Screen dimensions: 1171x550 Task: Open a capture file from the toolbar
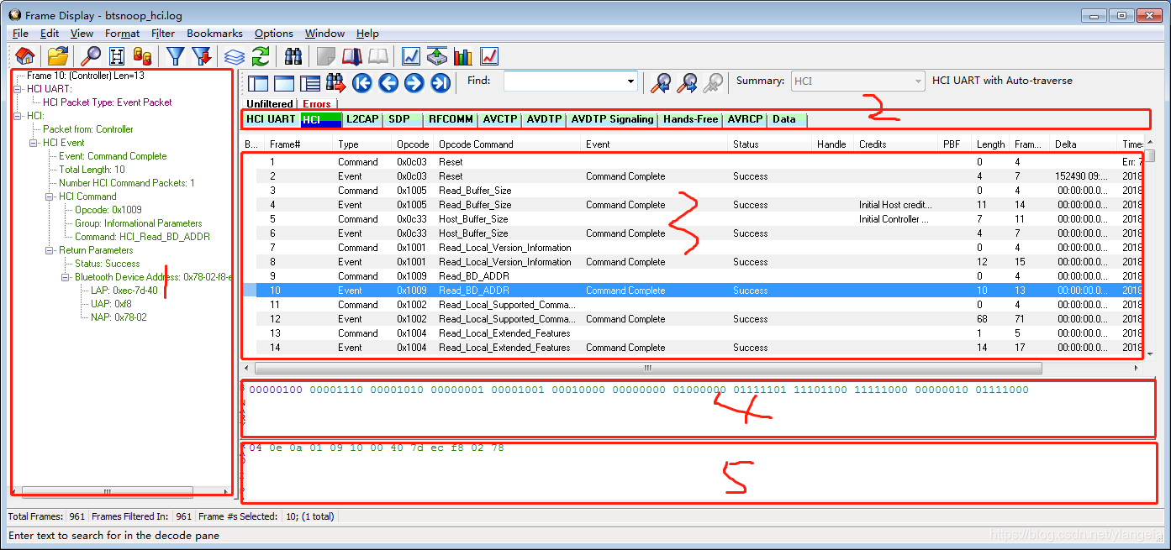56,56
